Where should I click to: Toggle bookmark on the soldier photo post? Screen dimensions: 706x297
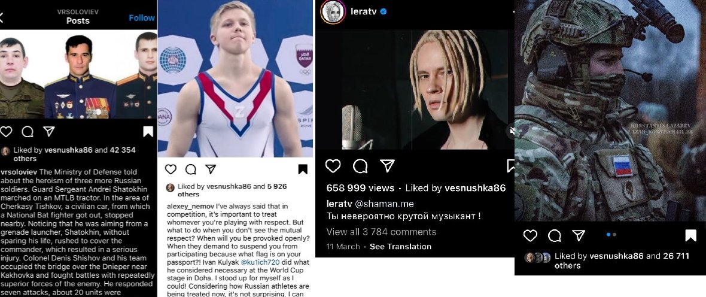point(690,236)
